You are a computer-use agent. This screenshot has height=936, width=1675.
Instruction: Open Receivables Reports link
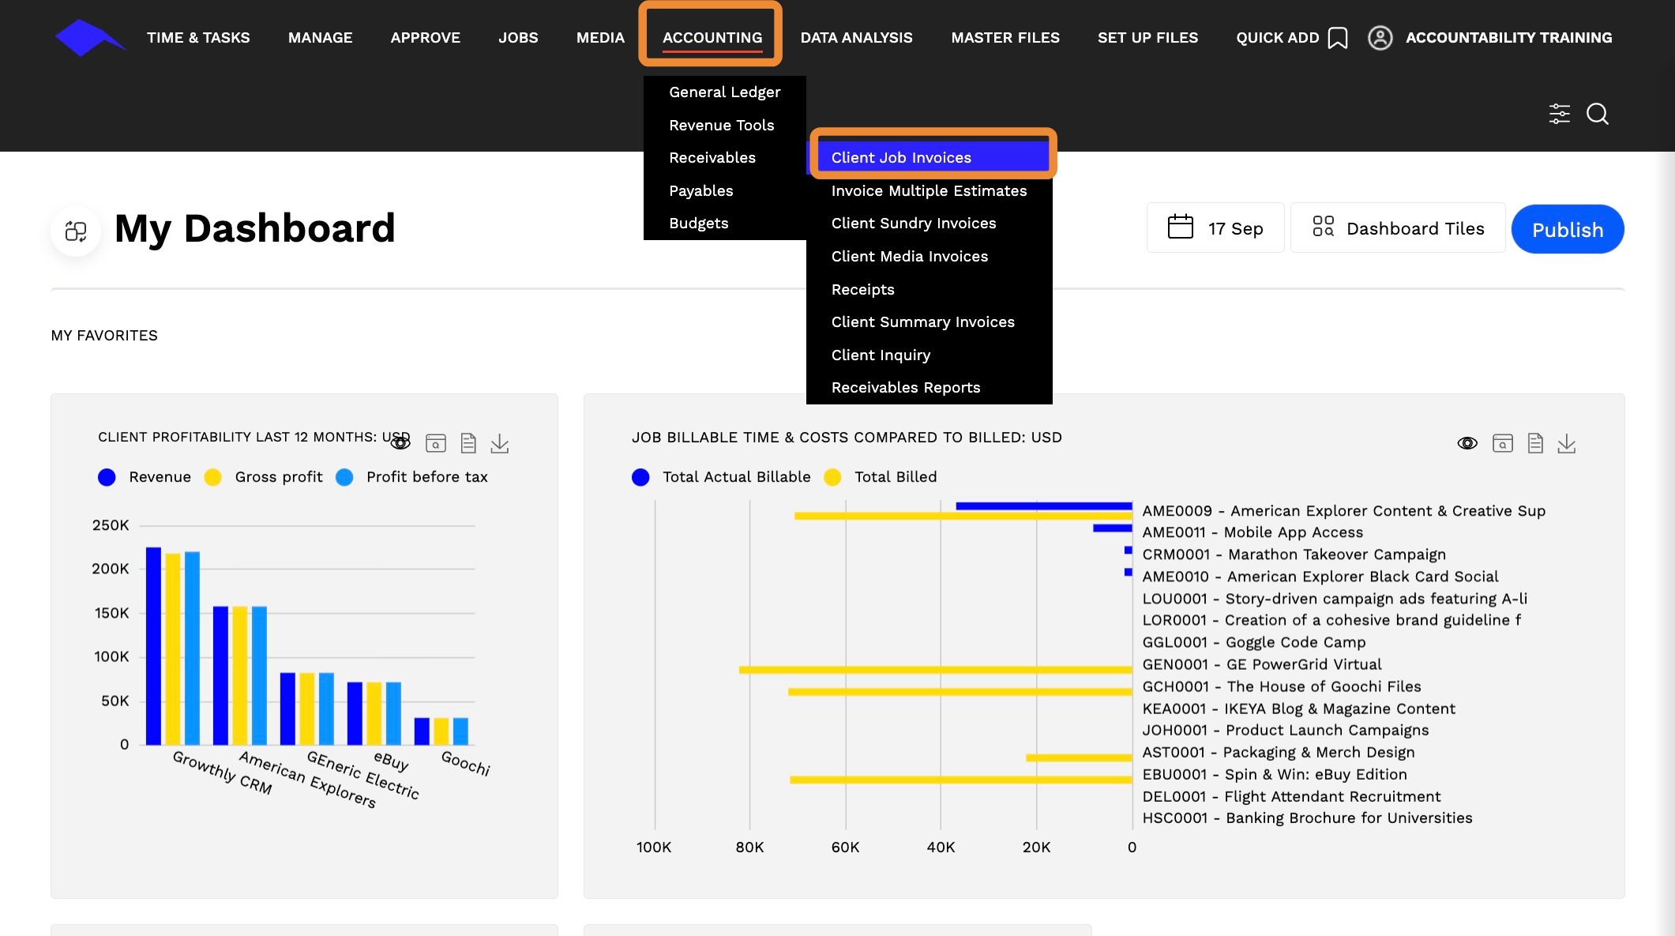pyautogui.click(x=905, y=387)
